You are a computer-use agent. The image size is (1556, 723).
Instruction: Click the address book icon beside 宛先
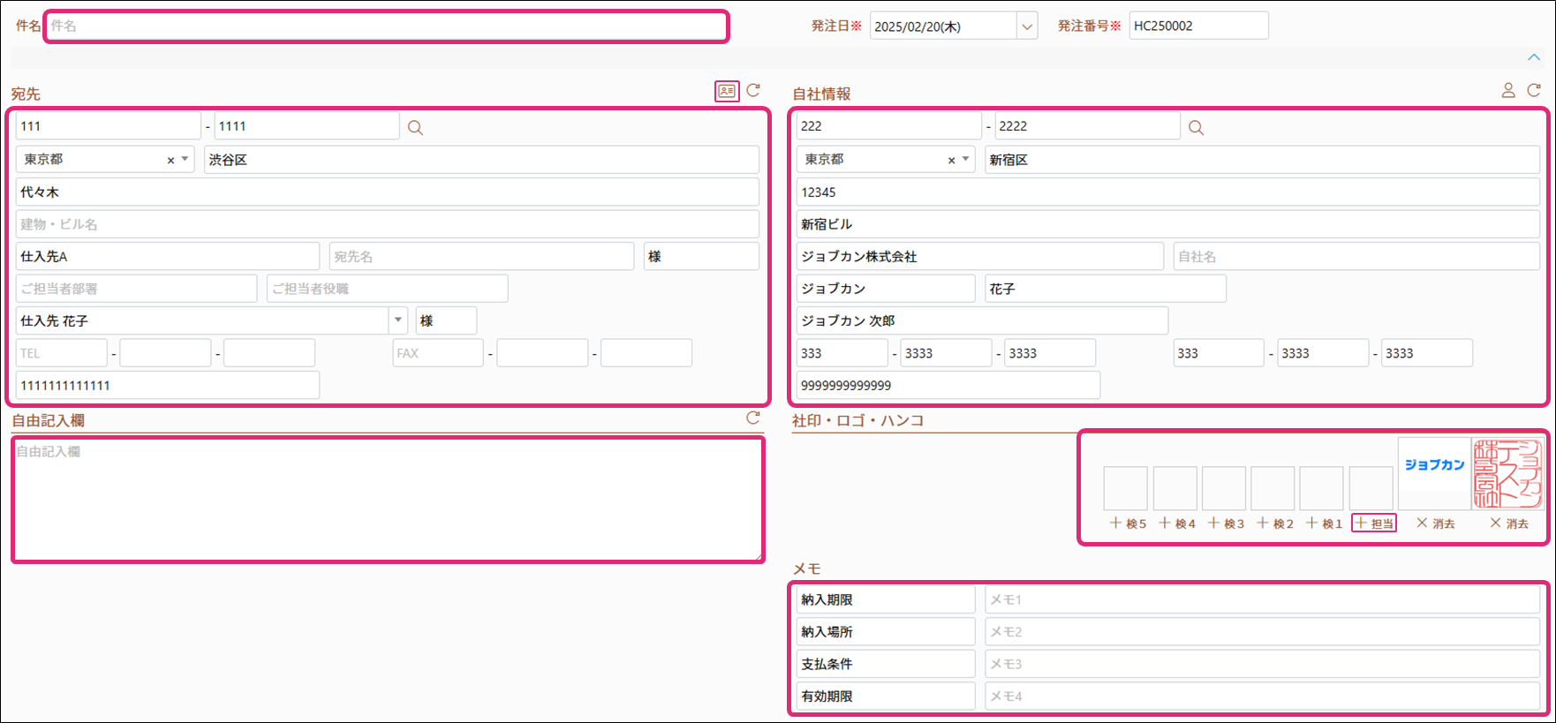727,91
